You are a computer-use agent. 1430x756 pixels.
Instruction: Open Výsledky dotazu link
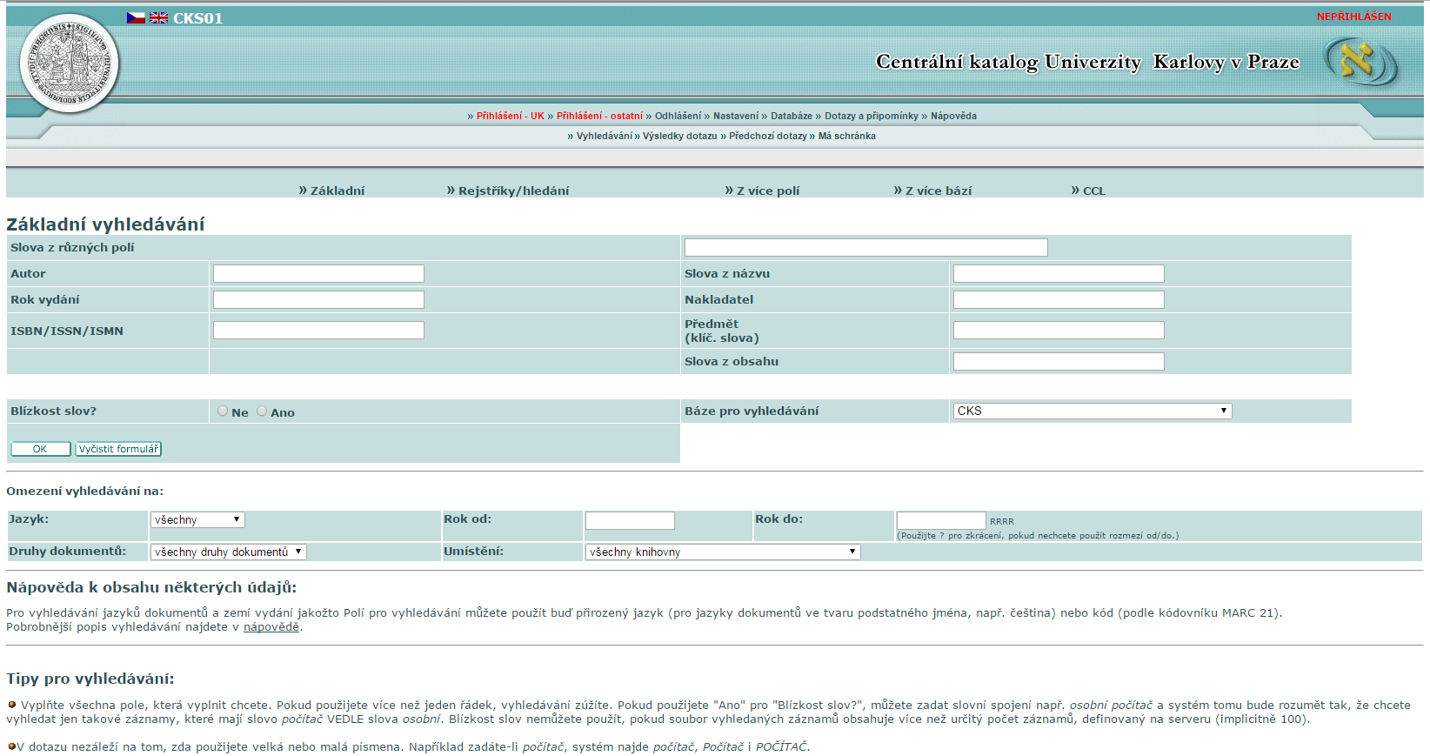[680, 136]
